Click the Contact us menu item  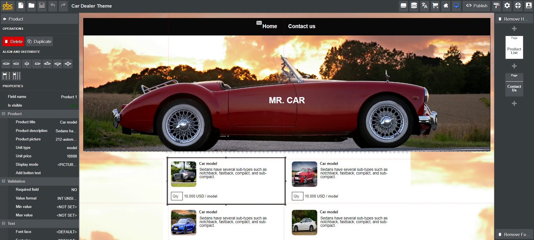click(302, 26)
